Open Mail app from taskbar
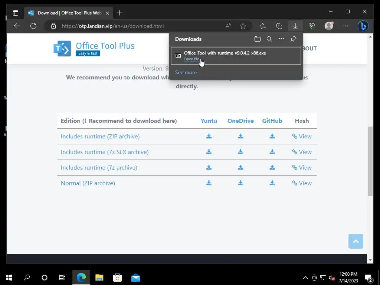This screenshot has height=285, width=380. [136, 278]
